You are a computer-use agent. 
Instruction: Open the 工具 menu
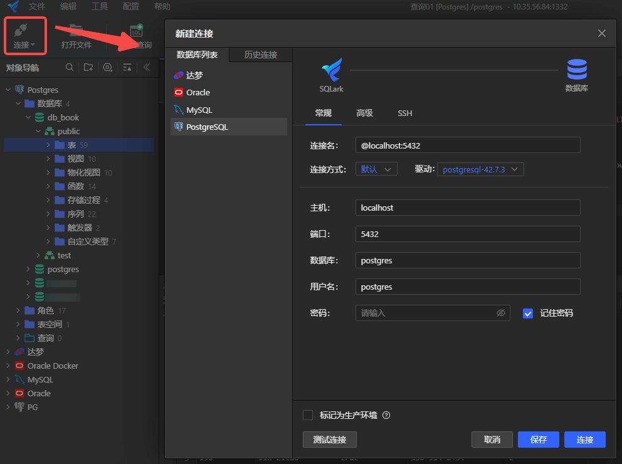pos(100,6)
